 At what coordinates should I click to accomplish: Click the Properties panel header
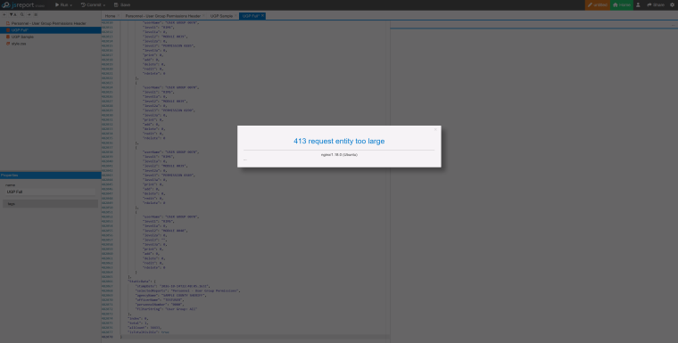51,176
